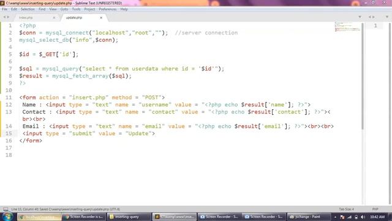Click the left tab-scroll arrow beside index.php
Viewport: 392px width, 221px height.
point(4,17)
